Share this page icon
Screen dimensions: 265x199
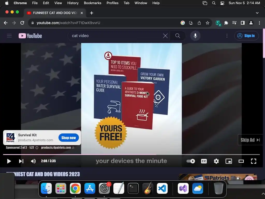(199, 23)
